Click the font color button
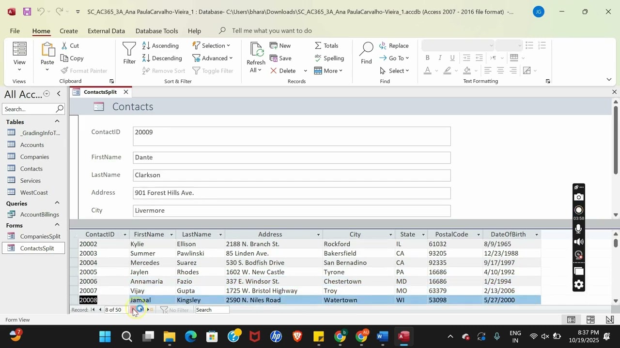 coord(427,71)
